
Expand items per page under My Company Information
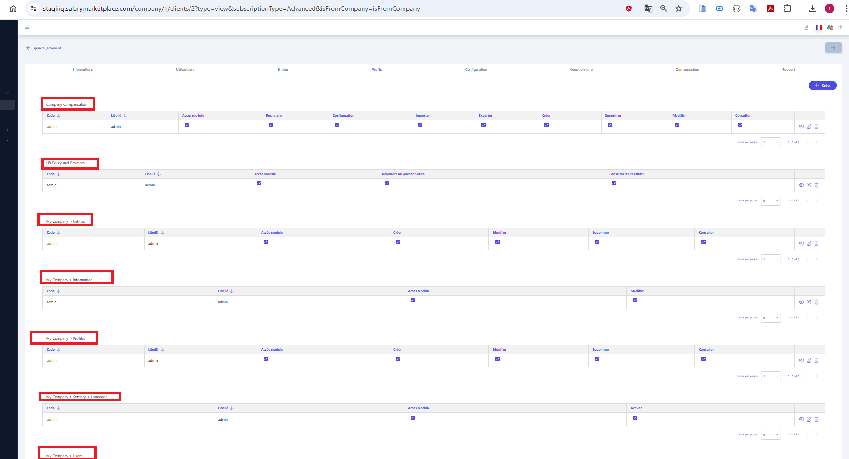click(x=771, y=317)
